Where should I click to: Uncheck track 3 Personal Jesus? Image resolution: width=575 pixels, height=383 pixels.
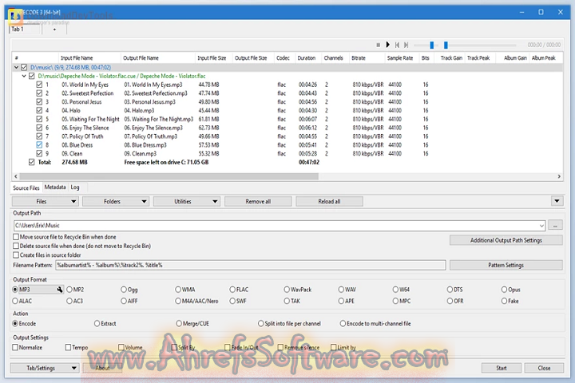(39, 102)
